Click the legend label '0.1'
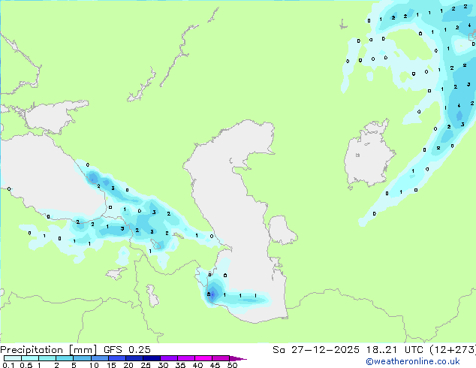This screenshot has width=476, height=368. click(8, 365)
